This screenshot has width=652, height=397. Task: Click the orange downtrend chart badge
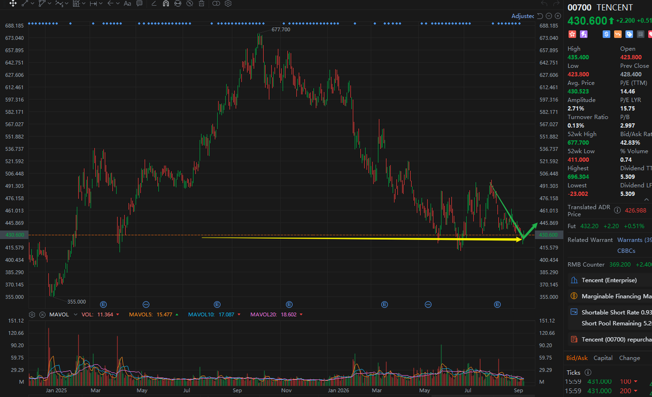618,34
